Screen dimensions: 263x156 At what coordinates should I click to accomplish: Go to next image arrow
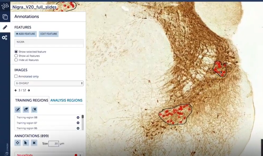[x=29, y=90]
